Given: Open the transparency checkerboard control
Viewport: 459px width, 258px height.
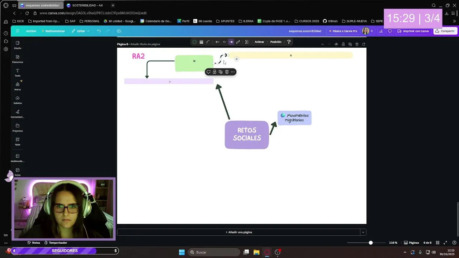Looking at the screenshot, I should 247,42.
